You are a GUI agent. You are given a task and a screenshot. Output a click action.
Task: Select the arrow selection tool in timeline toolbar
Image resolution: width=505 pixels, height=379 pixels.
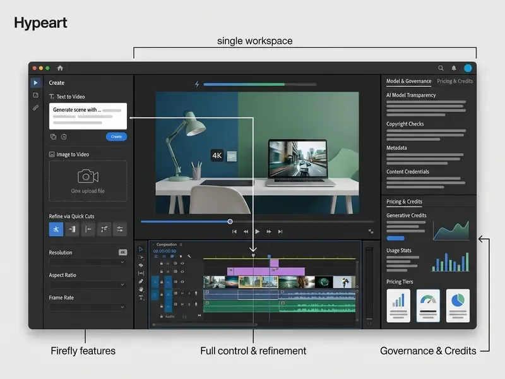[x=141, y=249]
